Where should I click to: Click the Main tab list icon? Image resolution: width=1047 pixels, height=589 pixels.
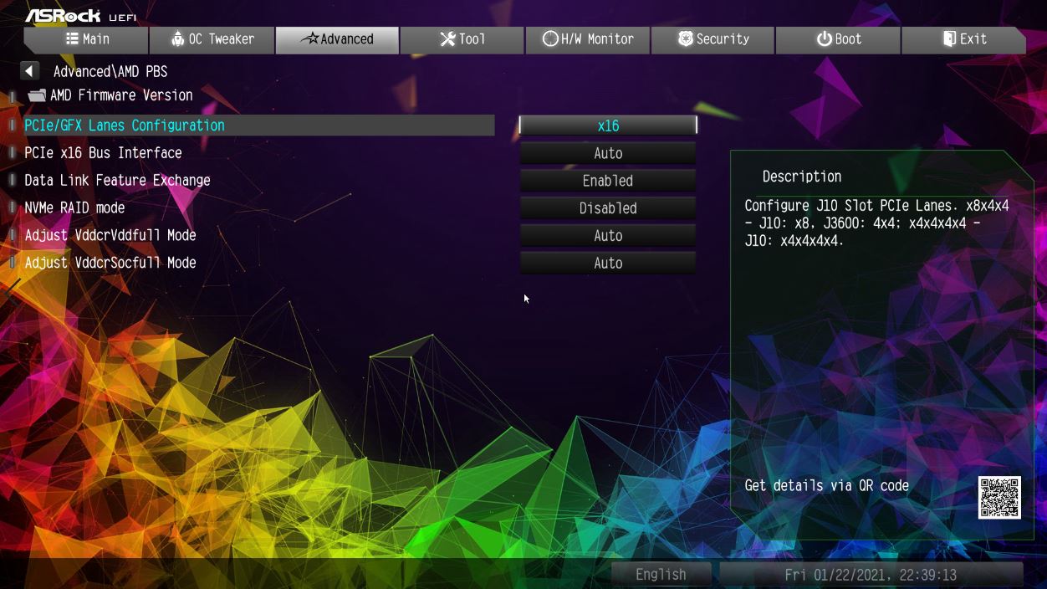tap(72, 38)
